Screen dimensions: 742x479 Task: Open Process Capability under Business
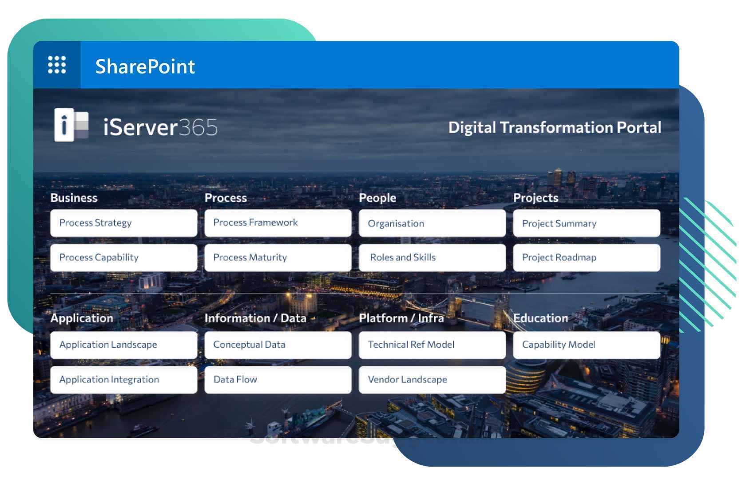click(123, 258)
